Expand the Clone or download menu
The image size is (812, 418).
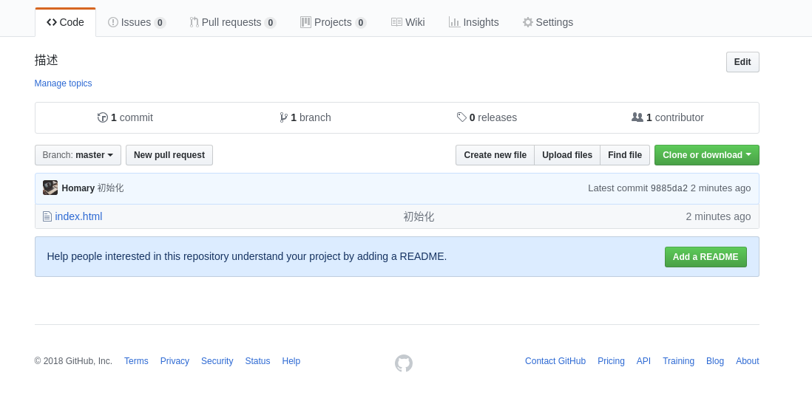point(707,155)
